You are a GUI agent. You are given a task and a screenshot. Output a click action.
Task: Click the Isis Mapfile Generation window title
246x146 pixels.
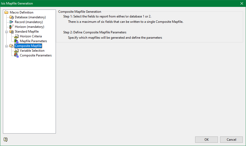[17, 3]
